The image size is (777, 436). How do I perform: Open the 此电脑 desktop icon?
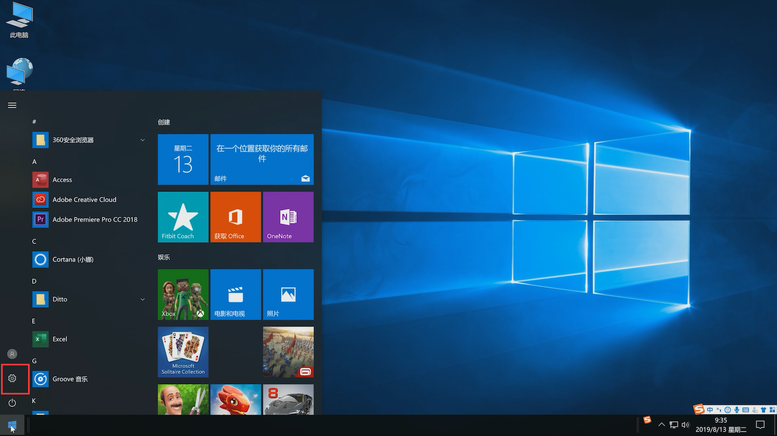coord(19,20)
